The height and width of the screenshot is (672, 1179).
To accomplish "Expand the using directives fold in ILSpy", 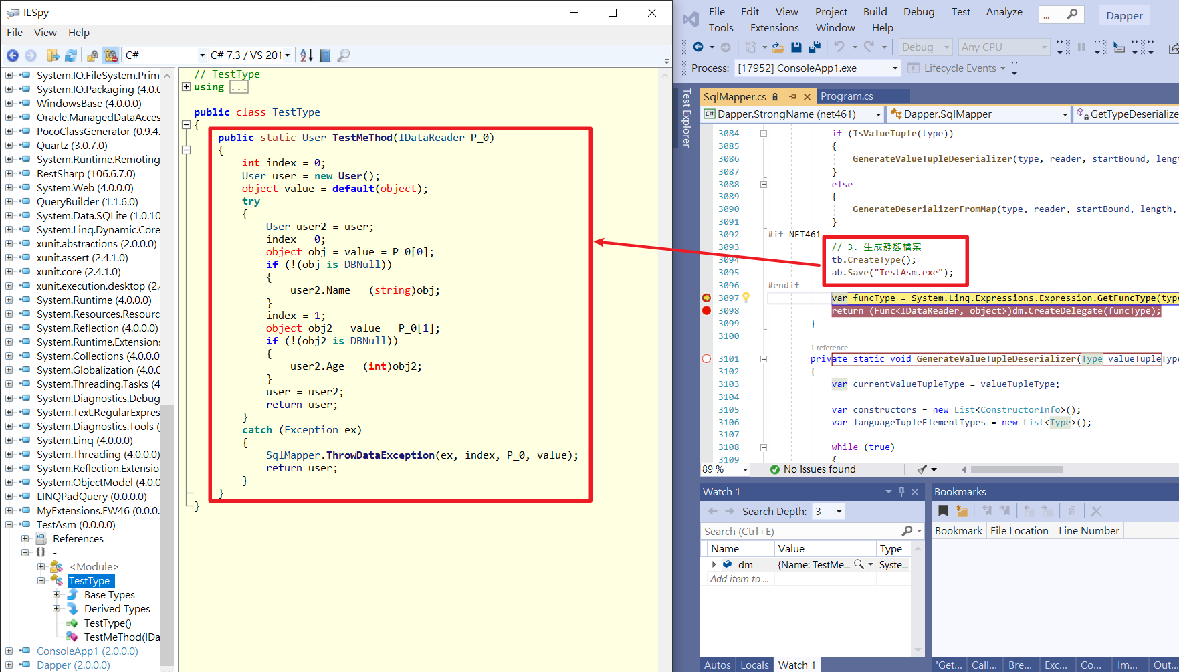I will point(187,87).
